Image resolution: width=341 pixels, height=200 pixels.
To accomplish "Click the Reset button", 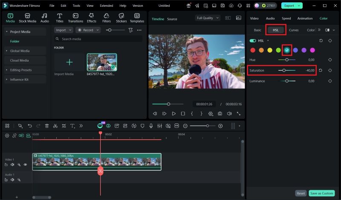I will pyautogui.click(x=301, y=193).
